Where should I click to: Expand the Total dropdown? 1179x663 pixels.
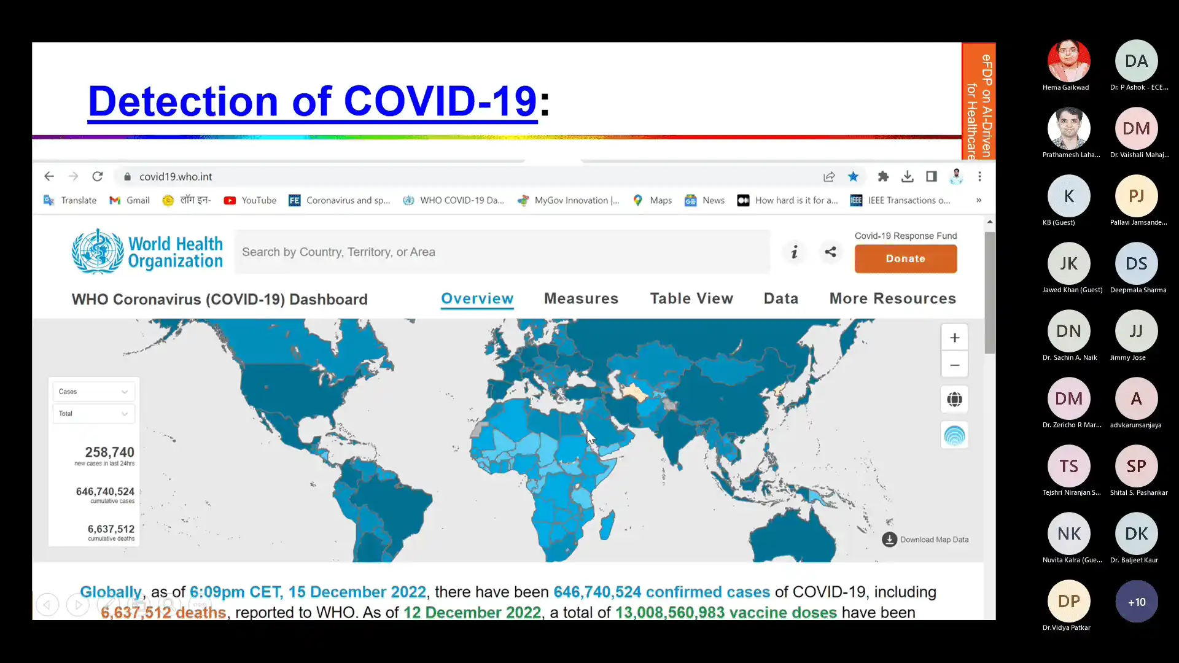point(93,414)
